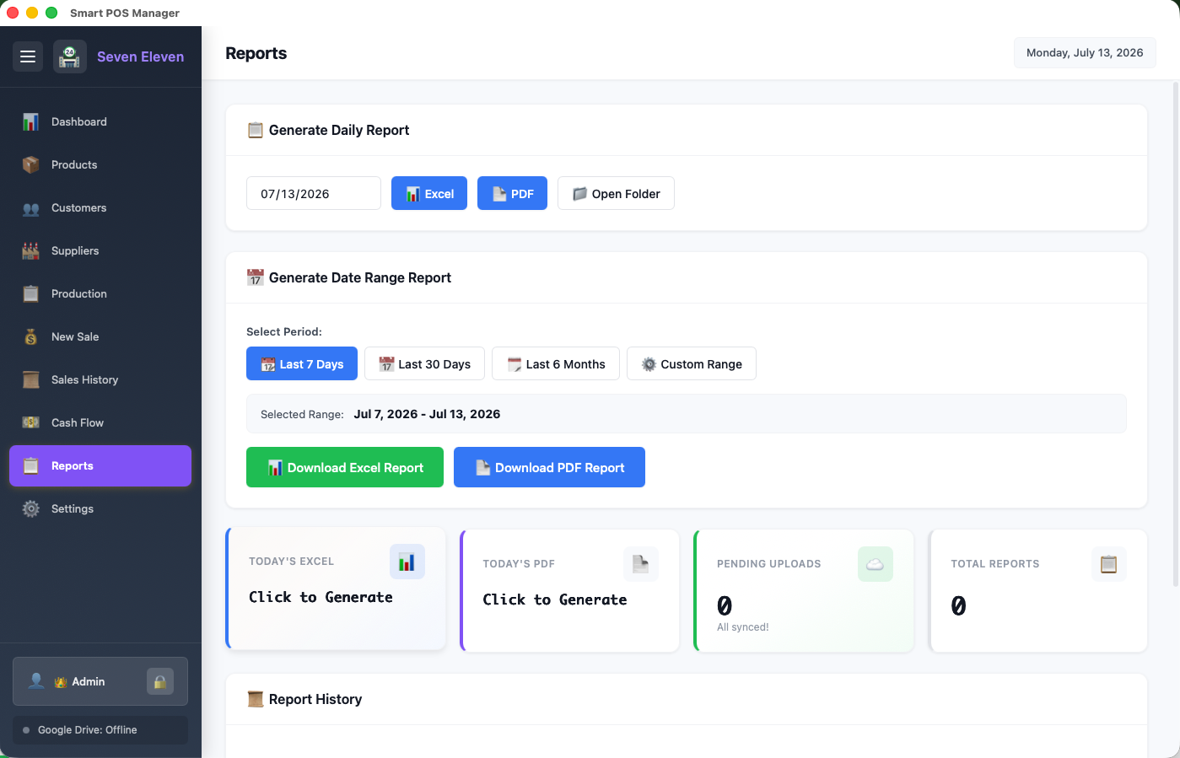Open the Production page

tap(100, 293)
